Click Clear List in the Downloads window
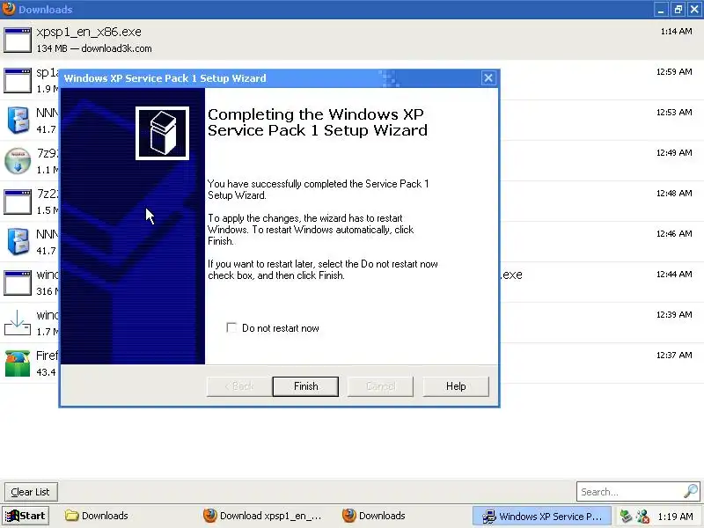Image resolution: width=704 pixels, height=528 pixels. tap(30, 492)
